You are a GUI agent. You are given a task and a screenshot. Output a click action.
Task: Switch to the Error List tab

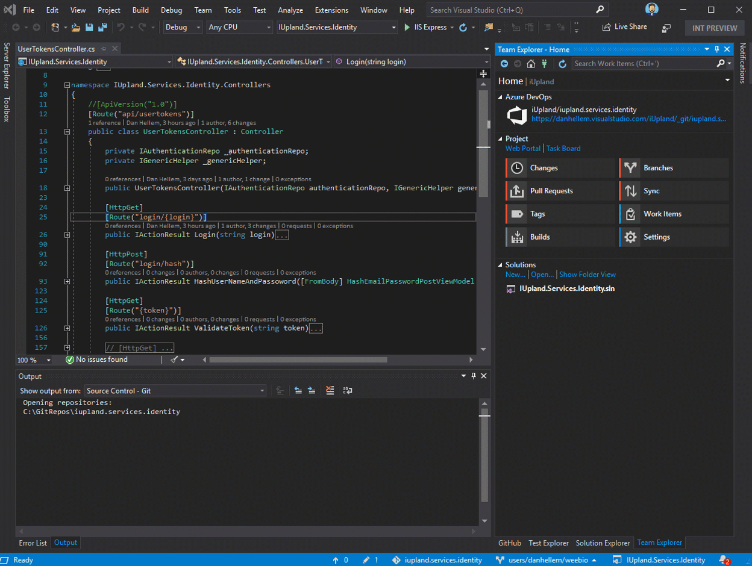pyautogui.click(x=32, y=543)
